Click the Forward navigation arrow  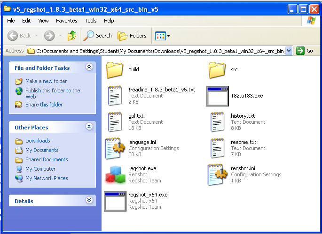coord(49,36)
